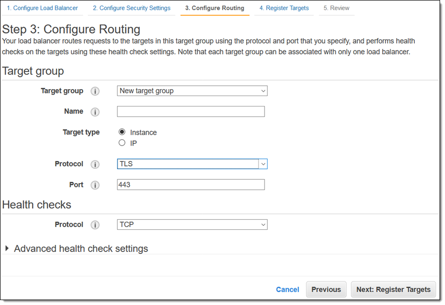The height and width of the screenshot is (305, 445).
Task: Jump to the Review tab
Action: (x=336, y=8)
